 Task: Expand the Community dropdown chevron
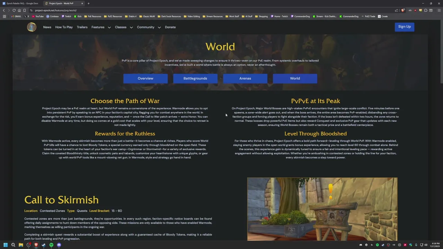pyautogui.click(x=159, y=27)
